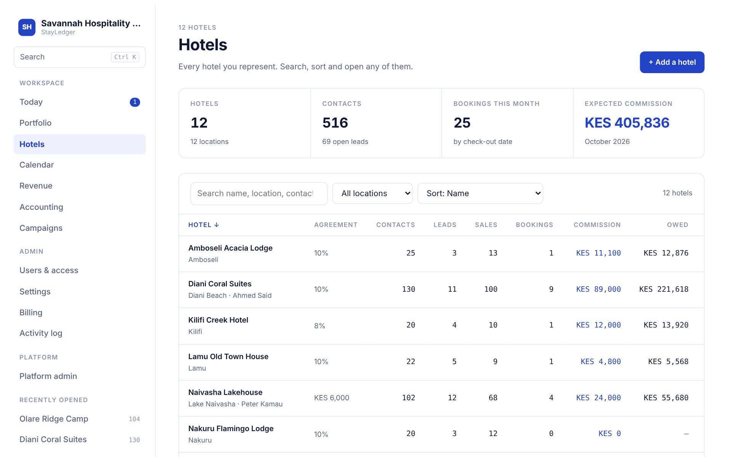
Task: Open Platform admin
Action: point(80,376)
